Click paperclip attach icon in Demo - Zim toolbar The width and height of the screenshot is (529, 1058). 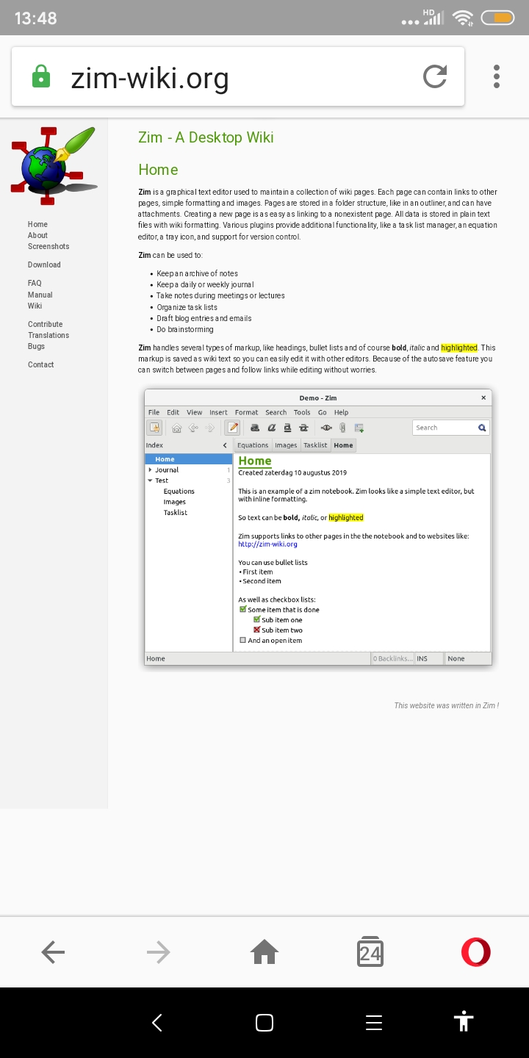click(x=342, y=428)
